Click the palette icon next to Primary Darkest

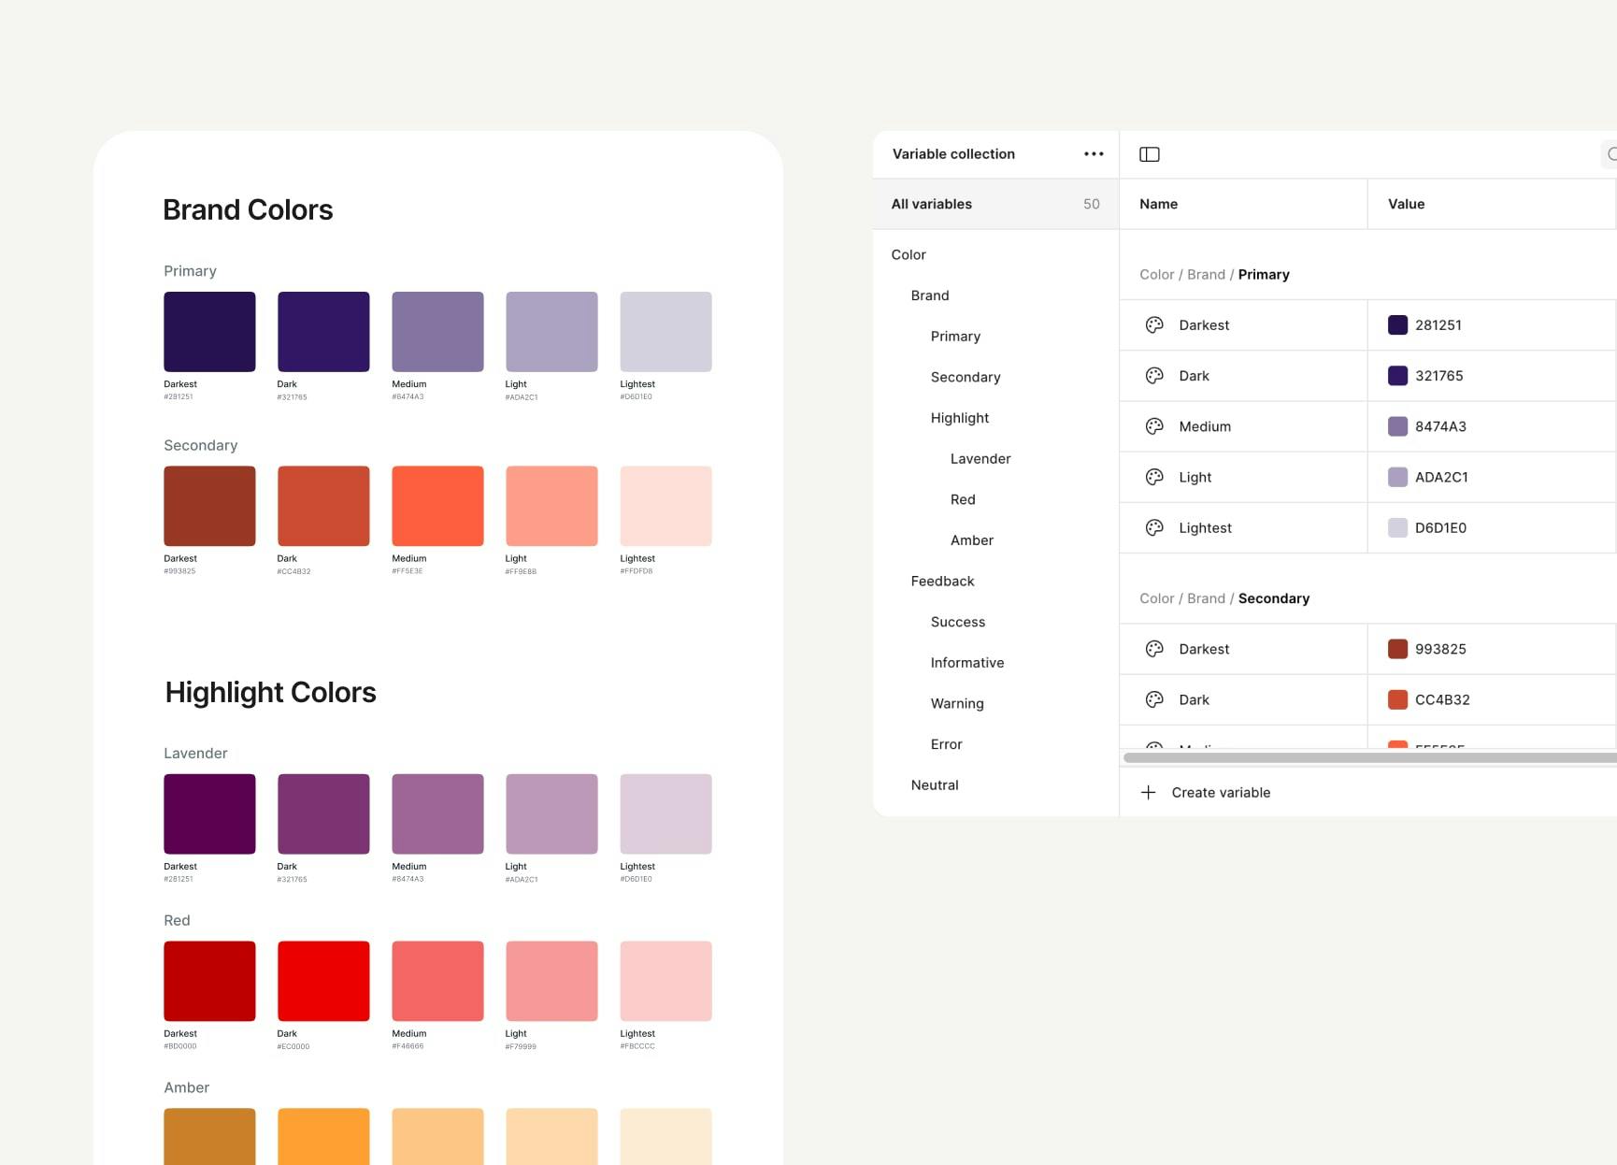(x=1154, y=324)
